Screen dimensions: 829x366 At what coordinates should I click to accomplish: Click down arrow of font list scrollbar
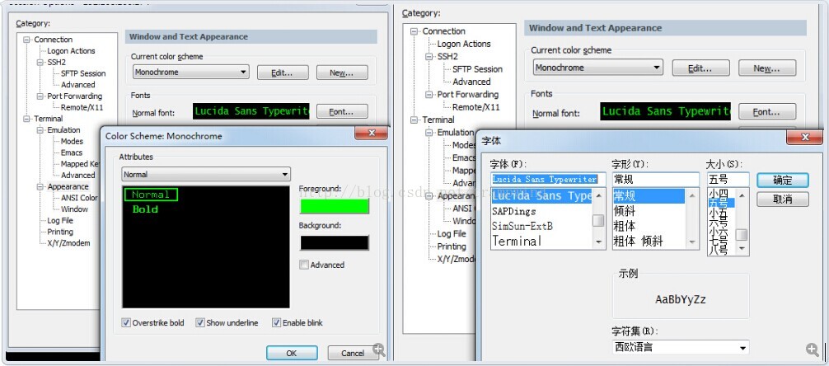598,242
